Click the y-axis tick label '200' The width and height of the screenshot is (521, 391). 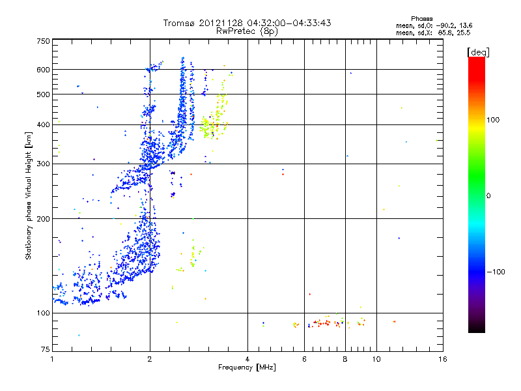[x=43, y=219]
